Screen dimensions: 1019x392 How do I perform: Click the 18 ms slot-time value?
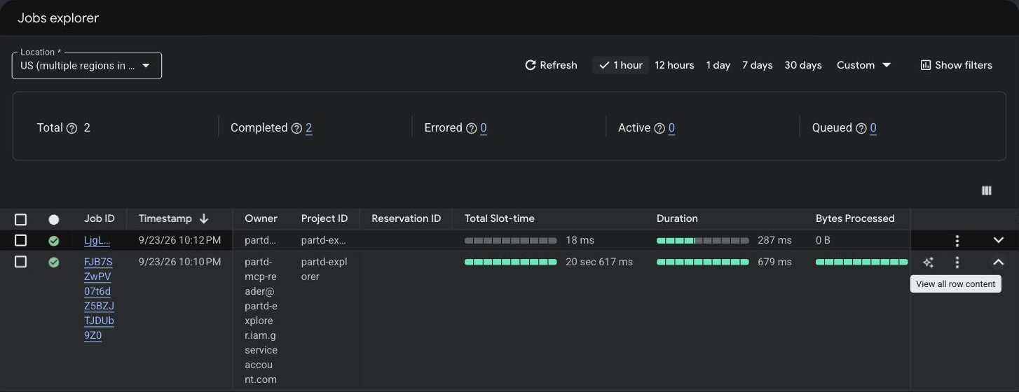pyautogui.click(x=580, y=240)
